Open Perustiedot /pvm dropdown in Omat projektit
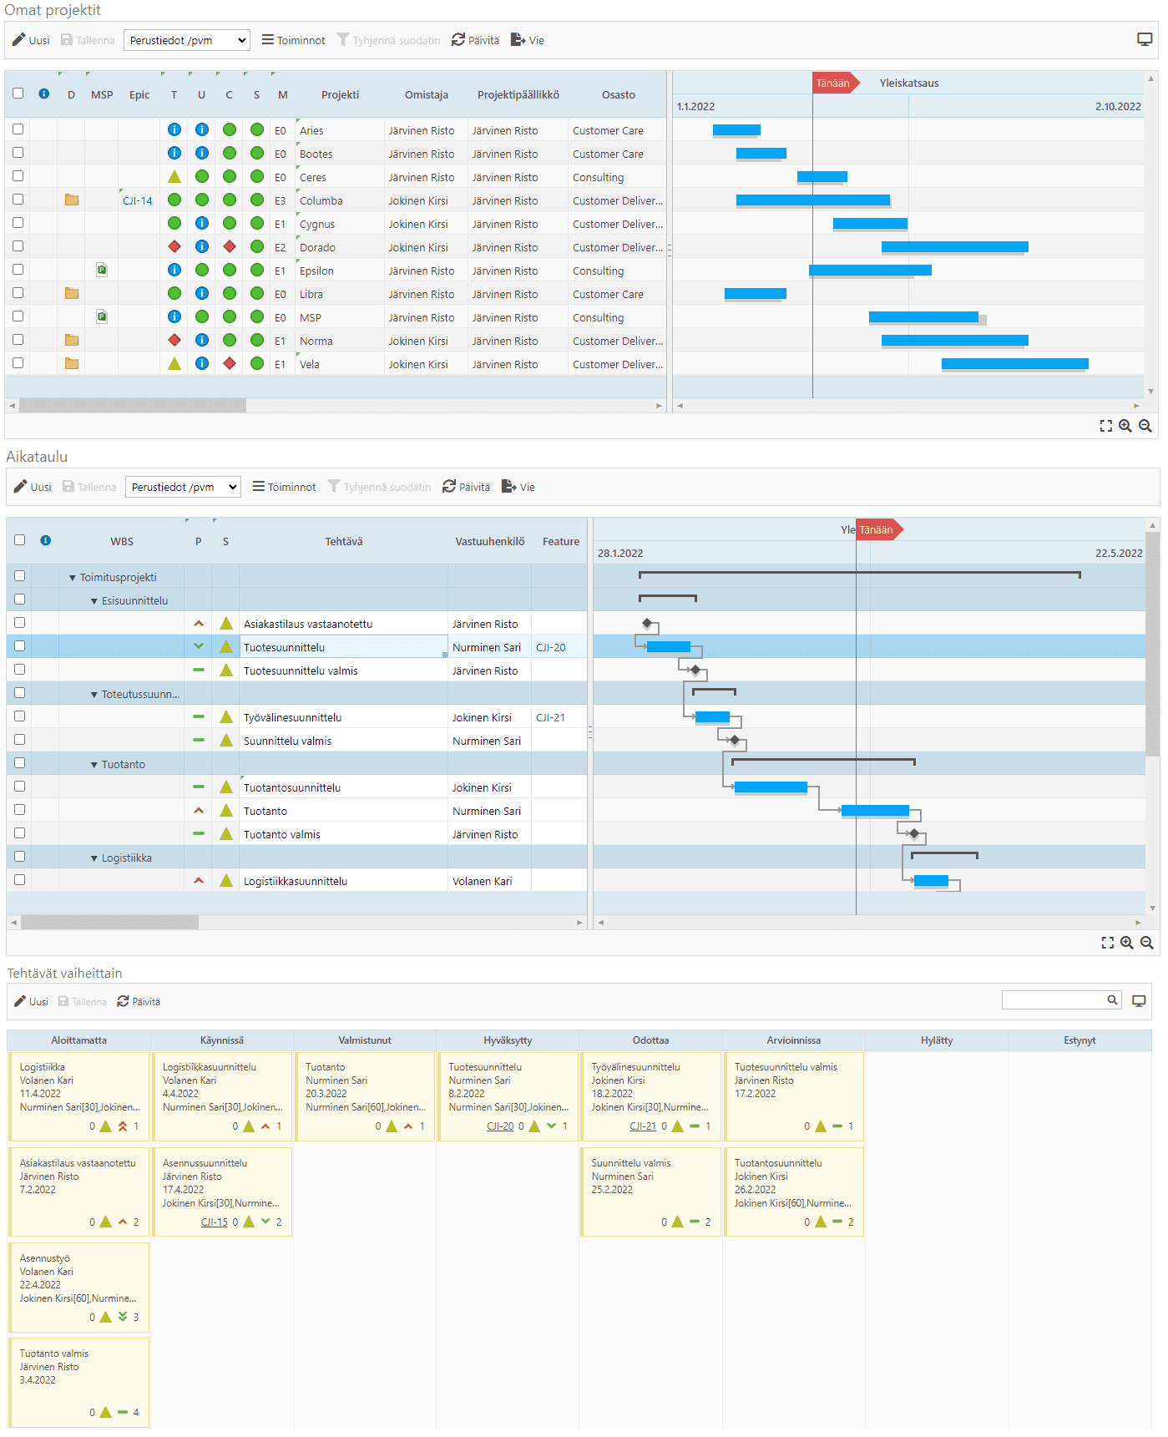1168x1437 pixels. pos(187,40)
